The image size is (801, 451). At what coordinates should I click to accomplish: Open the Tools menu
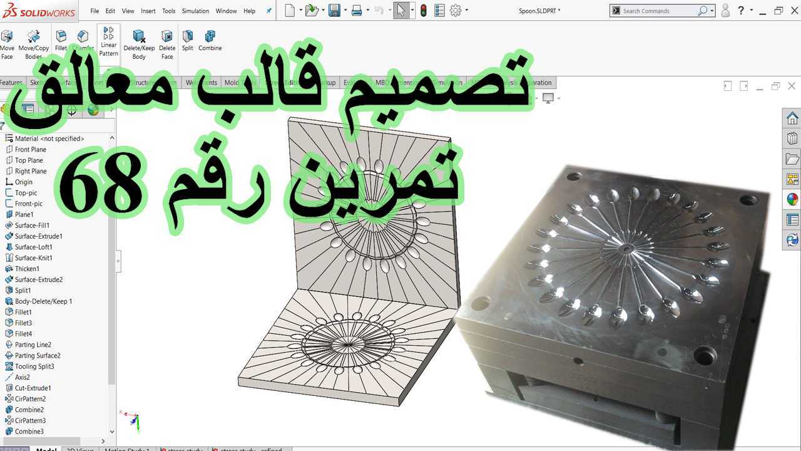169,11
